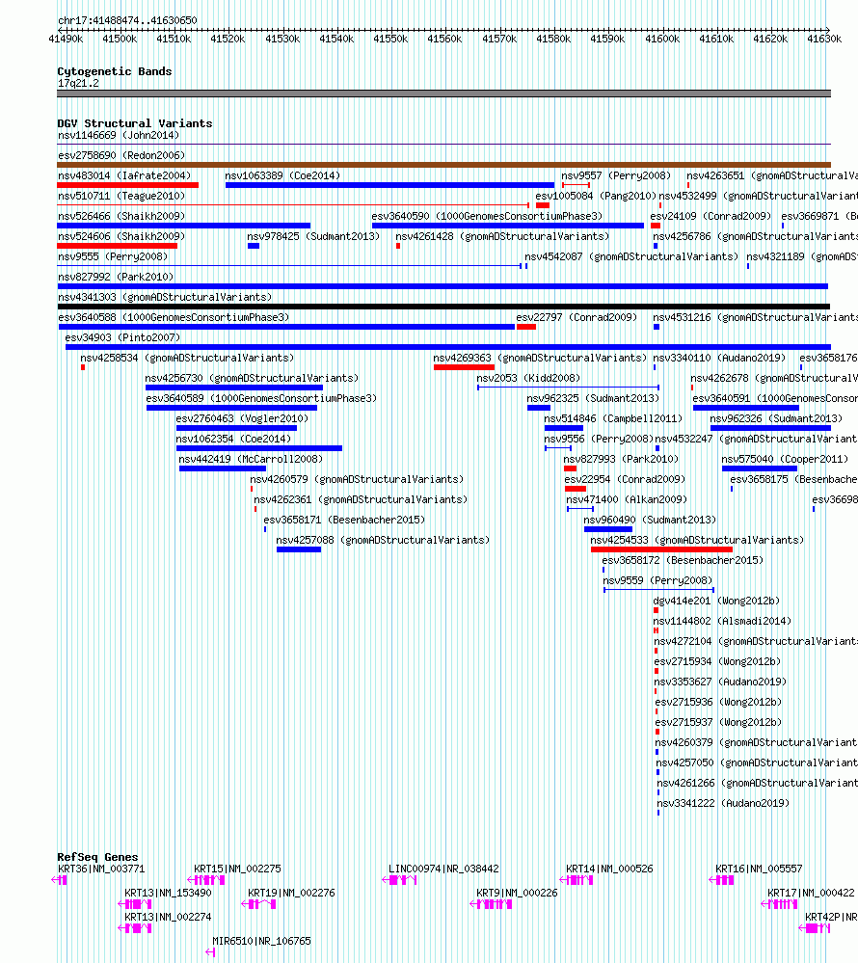The image size is (858, 963).
Task: Select the KRT9|NM_000226 gene glyph
Action: [x=492, y=904]
